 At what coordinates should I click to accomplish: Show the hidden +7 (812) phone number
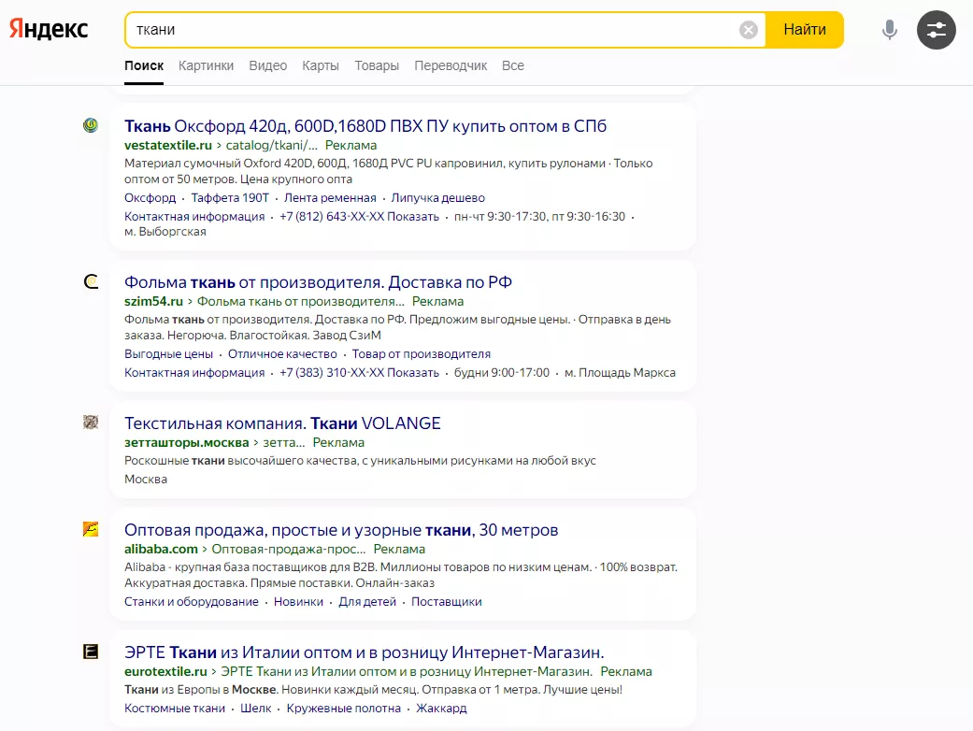[413, 216]
